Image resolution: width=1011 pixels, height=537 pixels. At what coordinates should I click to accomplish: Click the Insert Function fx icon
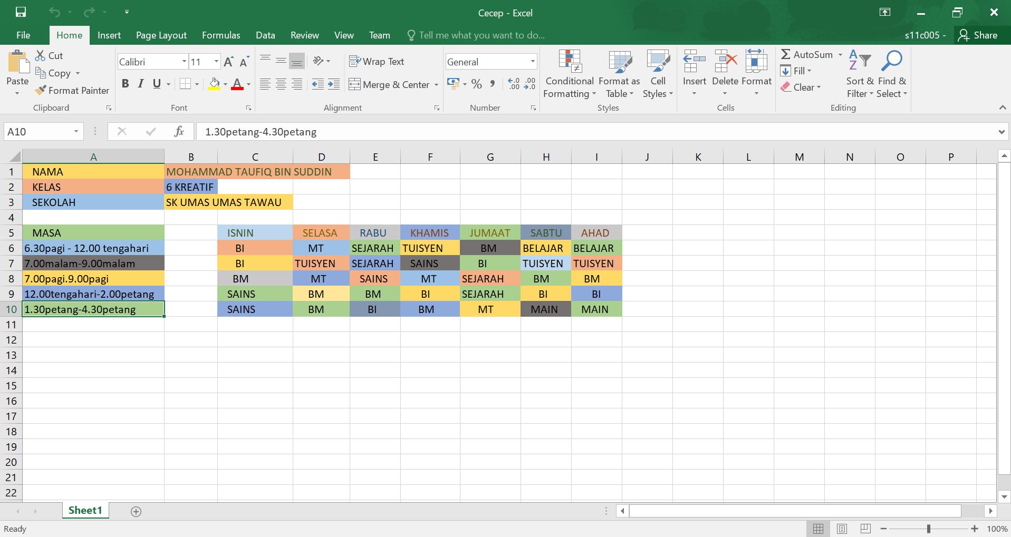(x=179, y=132)
